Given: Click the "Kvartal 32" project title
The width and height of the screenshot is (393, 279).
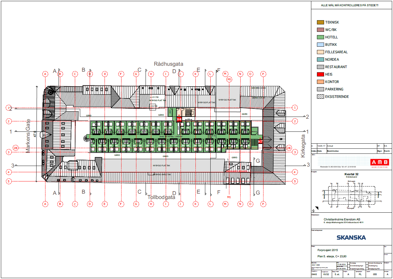Looking at the screenshot, I should point(351,174).
